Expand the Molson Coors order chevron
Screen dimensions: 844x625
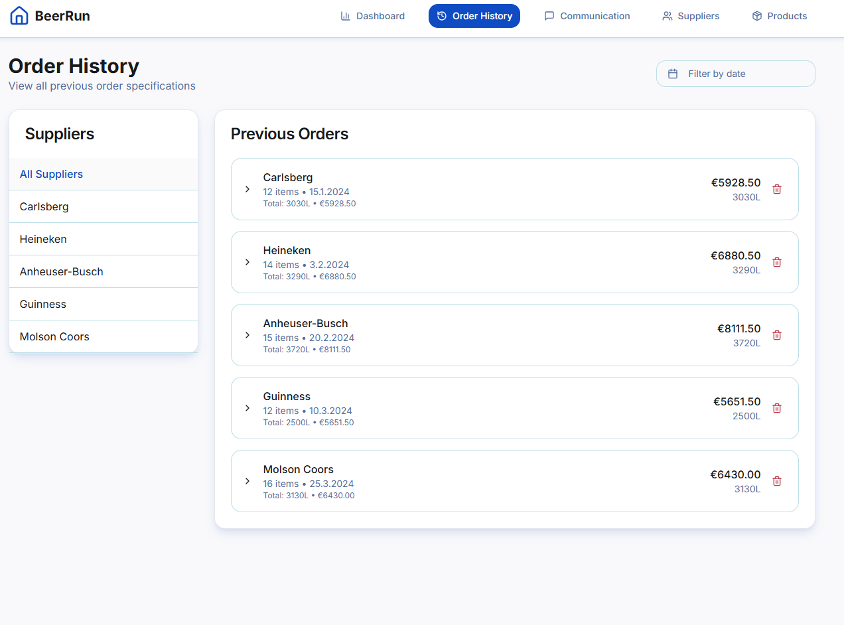(247, 481)
